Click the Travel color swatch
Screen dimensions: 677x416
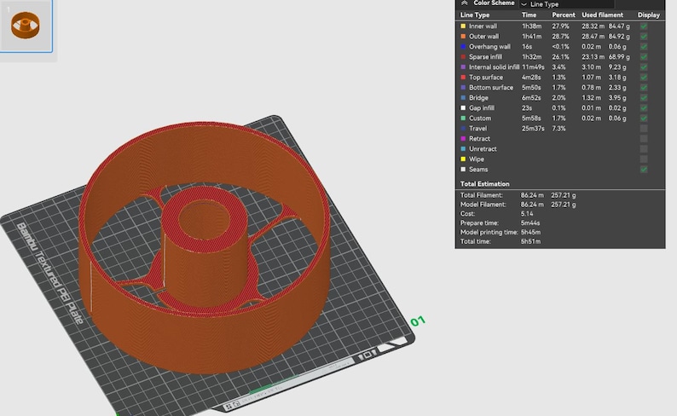tap(463, 129)
